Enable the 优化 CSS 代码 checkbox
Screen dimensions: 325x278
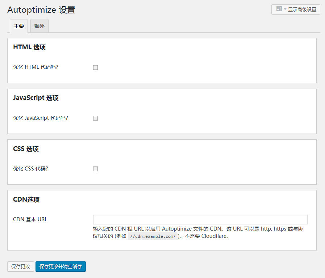click(x=95, y=169)
